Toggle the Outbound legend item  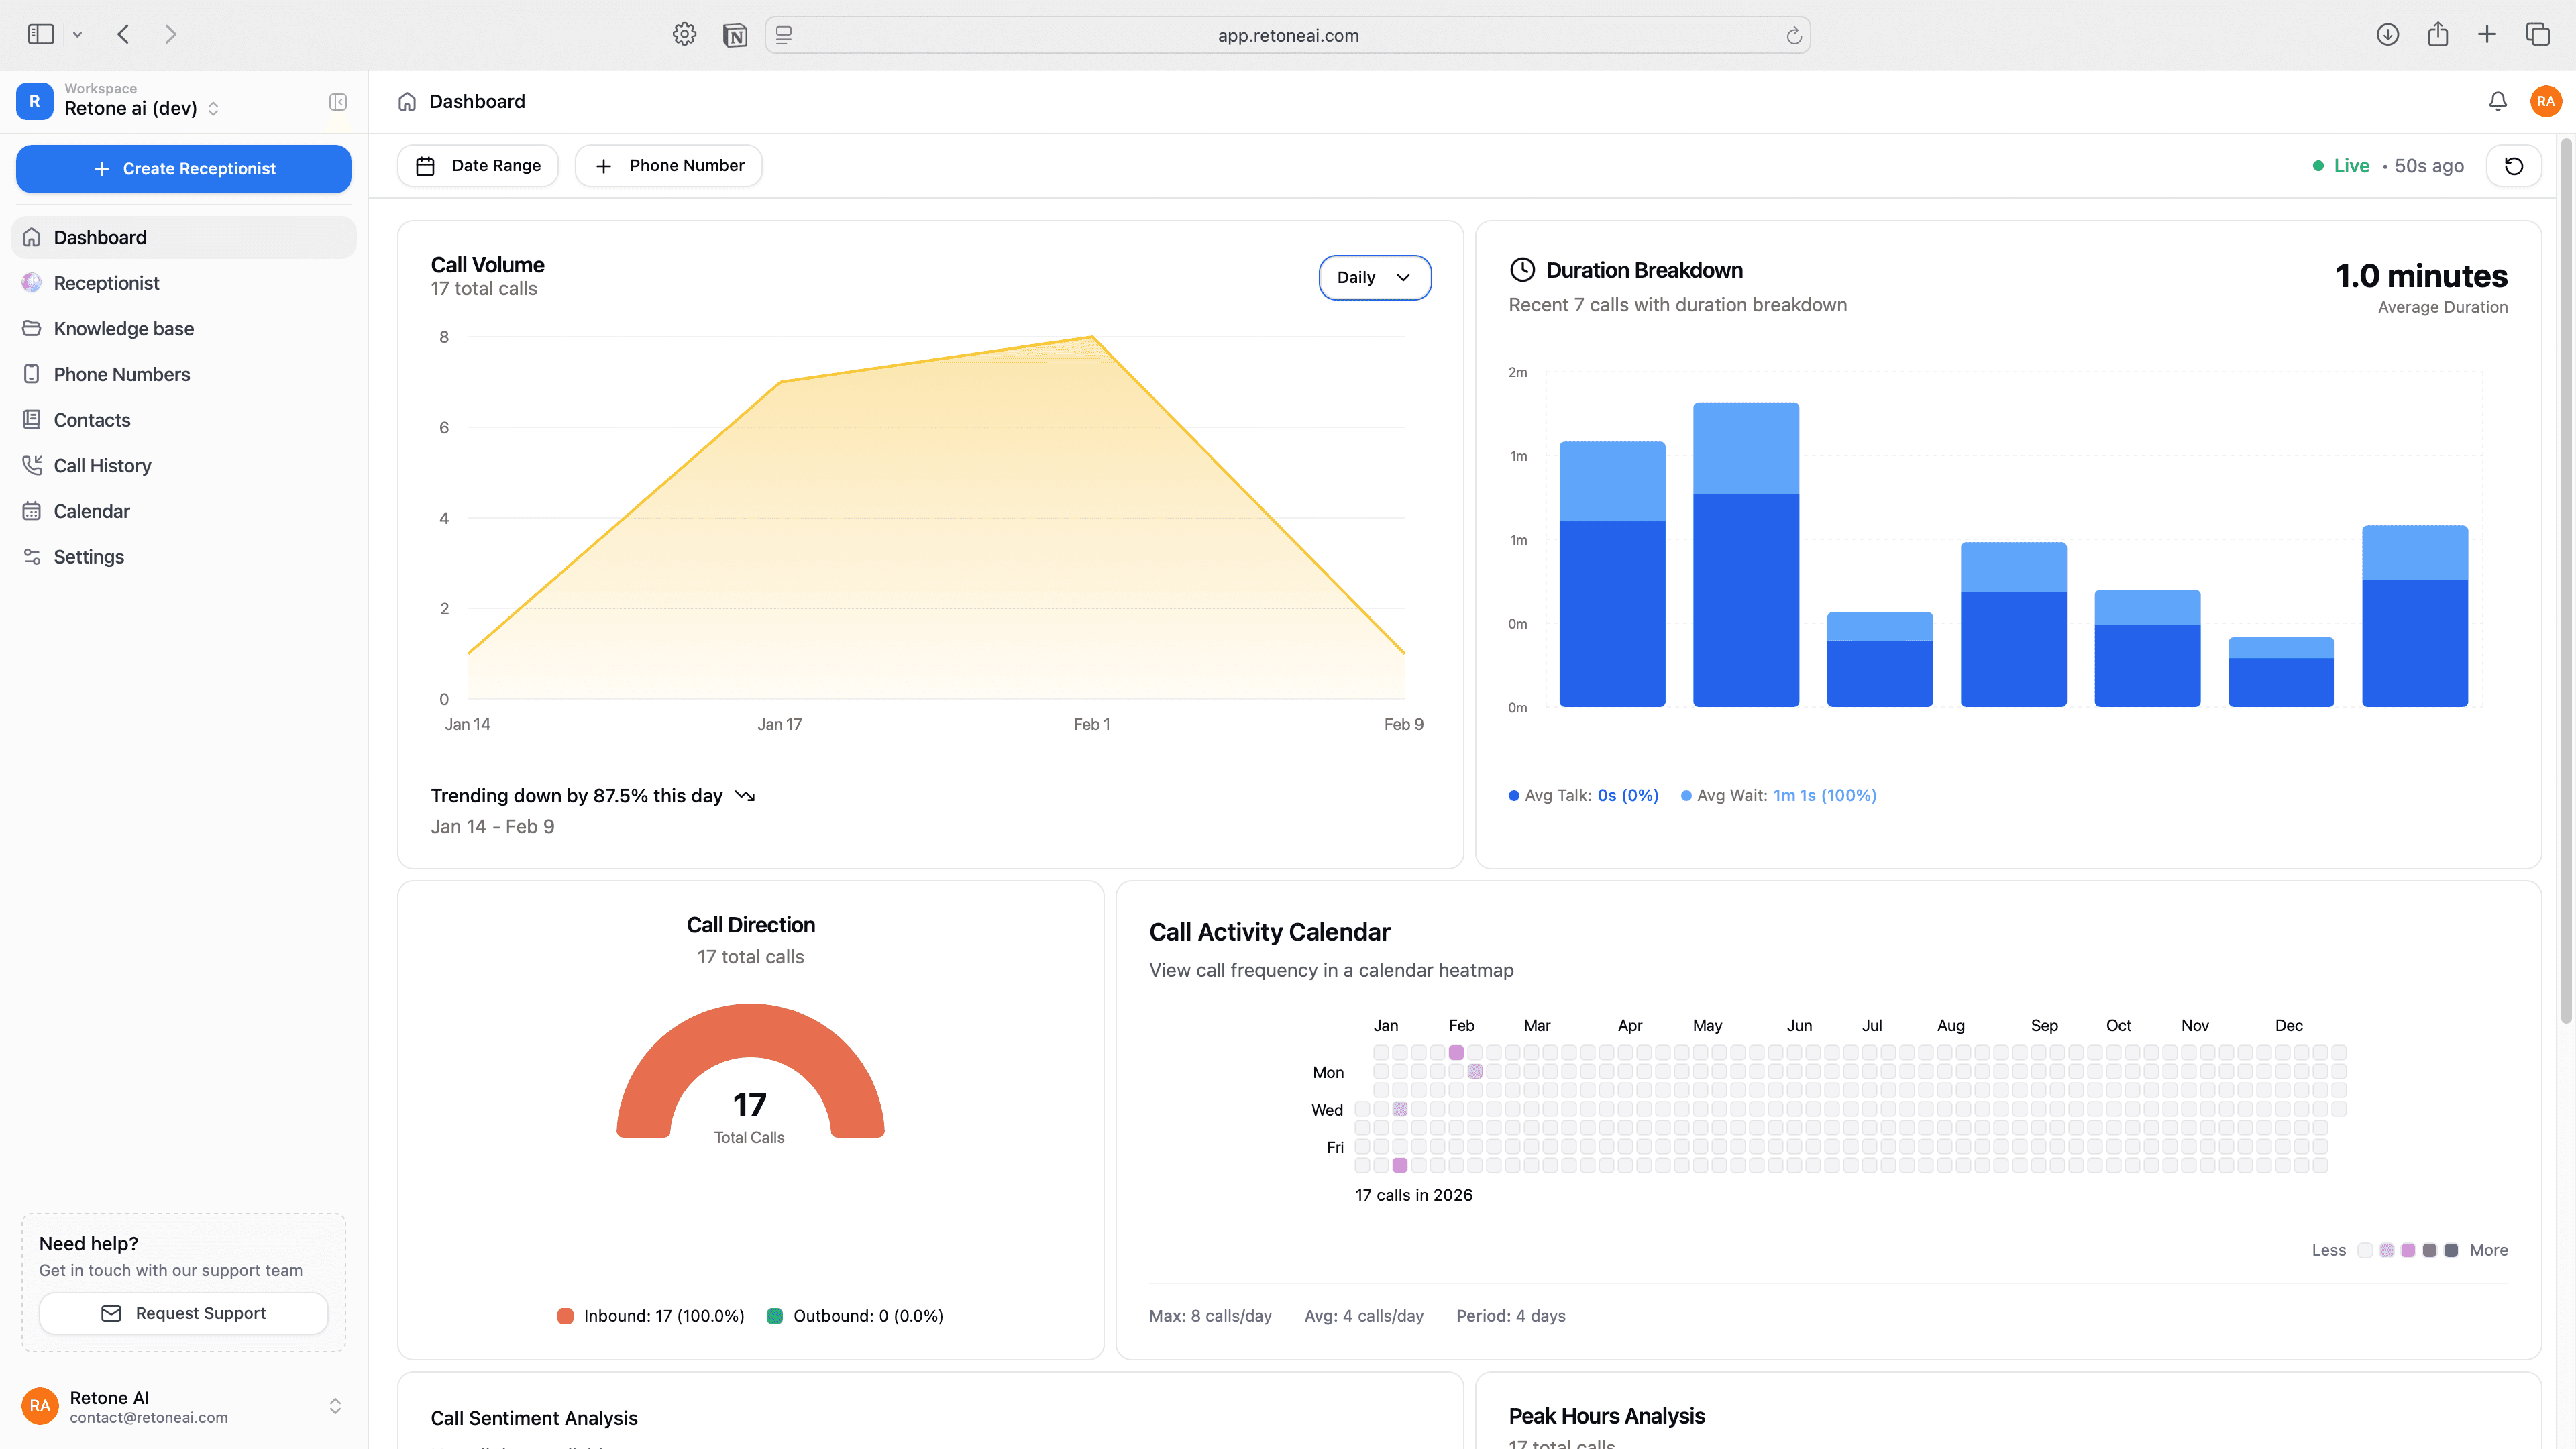[855, 1316]
